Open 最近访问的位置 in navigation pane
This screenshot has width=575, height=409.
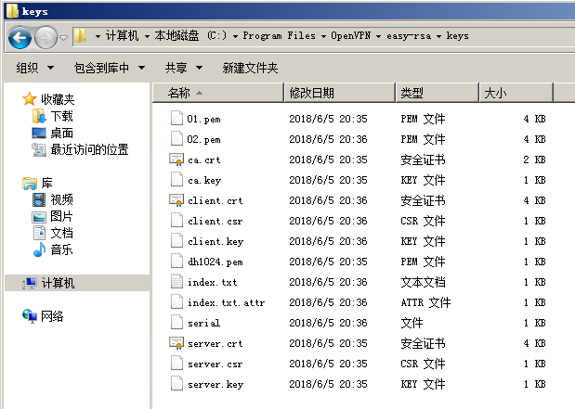tap(89, 149)
